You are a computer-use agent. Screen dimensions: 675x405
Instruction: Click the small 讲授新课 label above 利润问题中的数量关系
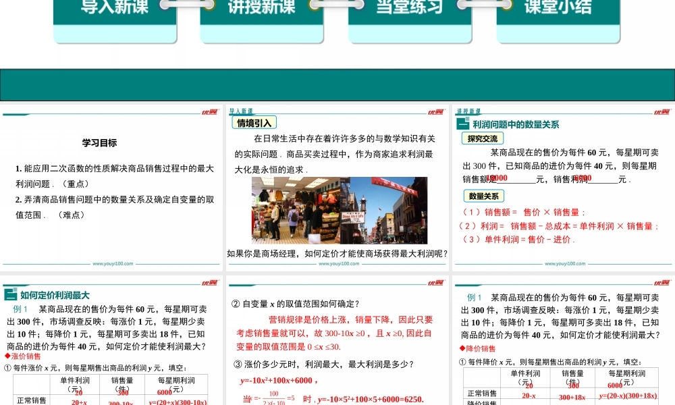point(469,111)
